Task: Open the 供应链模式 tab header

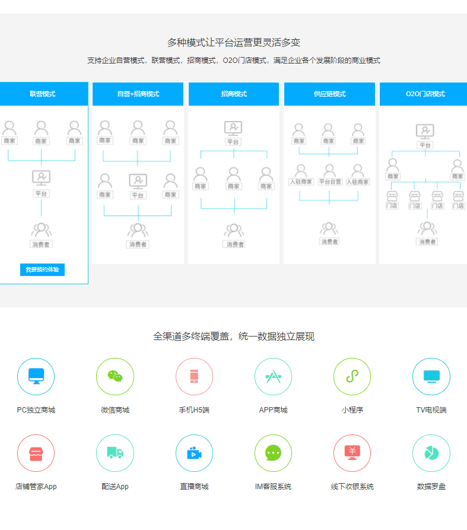Action: click(329, 94)
